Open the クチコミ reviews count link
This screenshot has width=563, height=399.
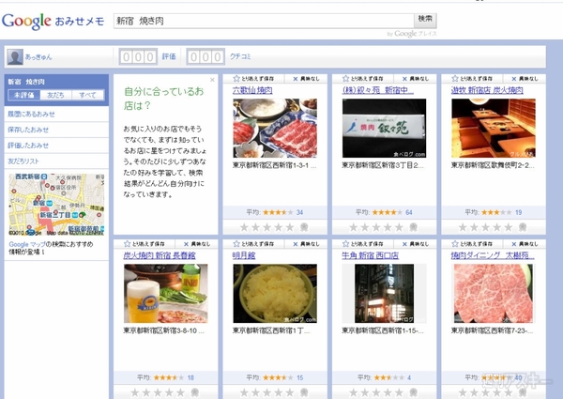point(240,56)
